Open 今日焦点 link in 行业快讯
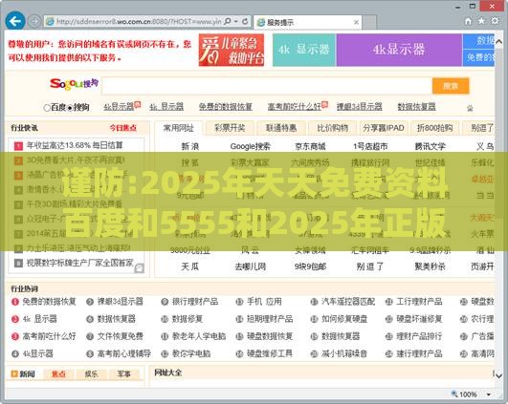The height and width of the screenshot is (404, 508). point(123,128)
